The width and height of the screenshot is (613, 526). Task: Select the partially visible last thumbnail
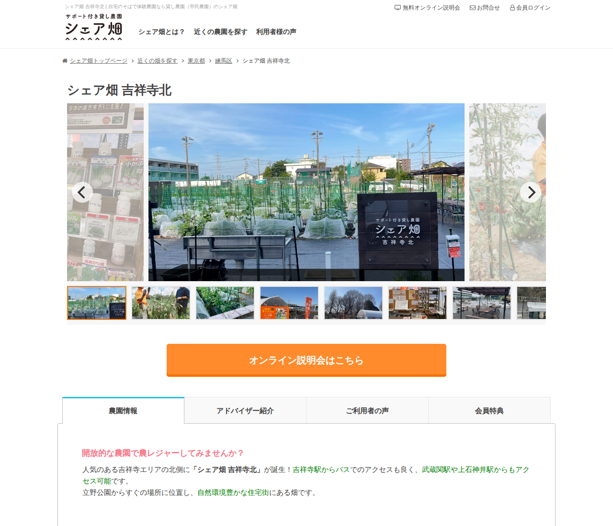531,303
